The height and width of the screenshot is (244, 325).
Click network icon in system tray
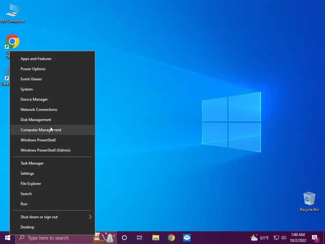coord(276,238)
